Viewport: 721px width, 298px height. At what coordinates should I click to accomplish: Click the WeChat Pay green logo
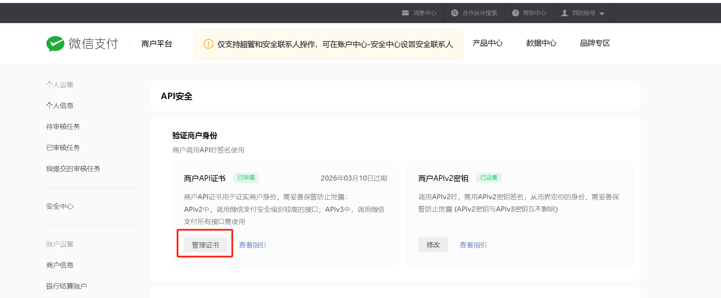[55, 44]
